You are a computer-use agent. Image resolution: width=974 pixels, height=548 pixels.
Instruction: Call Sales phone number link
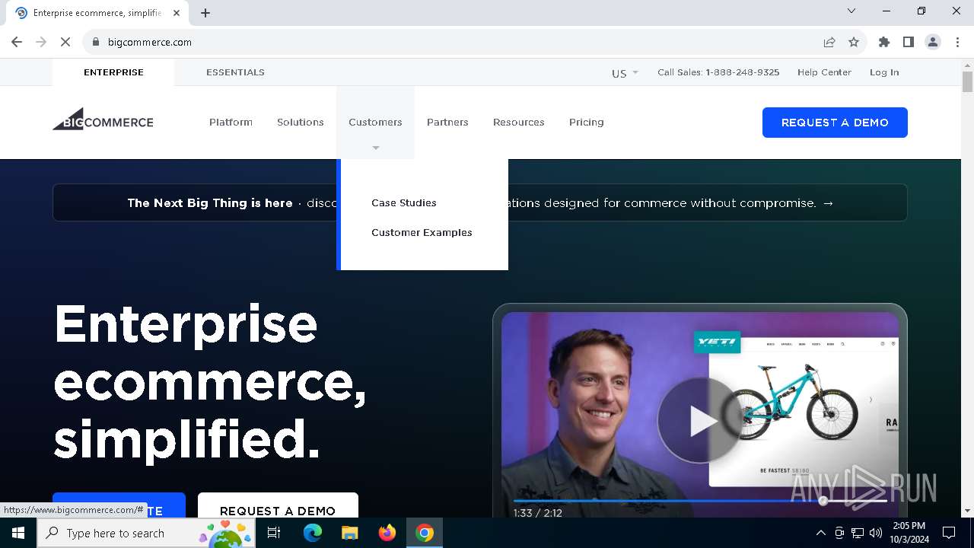coord(718,72)
